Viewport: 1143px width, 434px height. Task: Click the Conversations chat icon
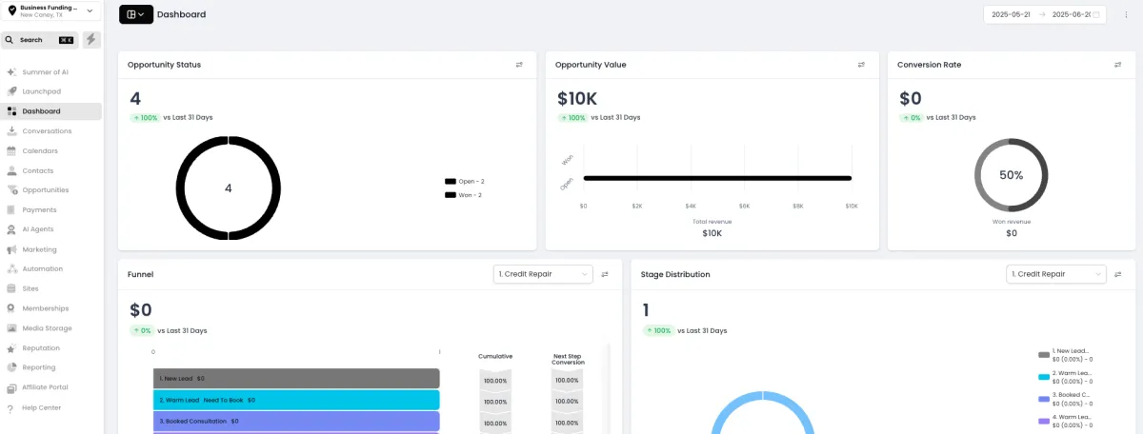click(11, 130)
